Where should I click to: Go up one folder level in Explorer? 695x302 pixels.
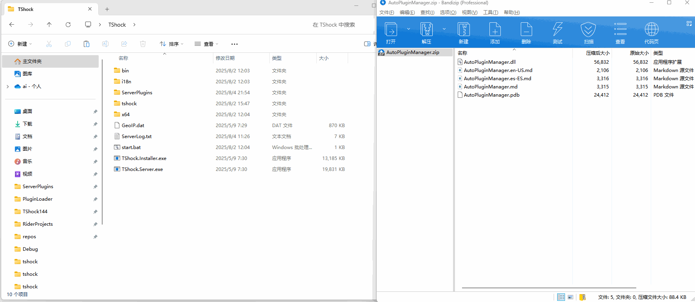[x=49, y=25]
